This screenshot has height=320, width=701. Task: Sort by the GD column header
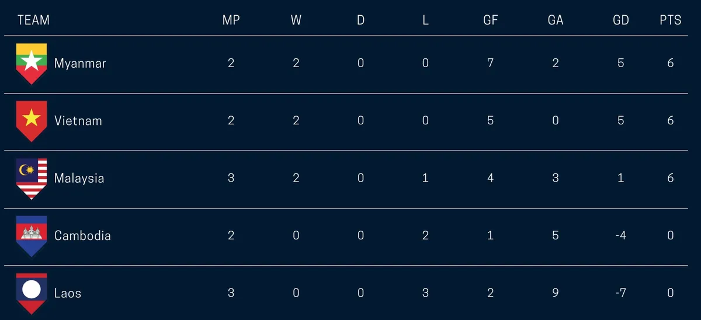point(620,20)
